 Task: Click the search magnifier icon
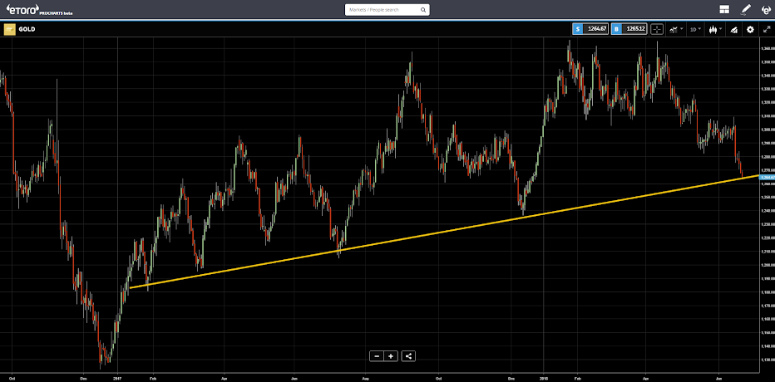pyautogui.click(x=423, y=10)
